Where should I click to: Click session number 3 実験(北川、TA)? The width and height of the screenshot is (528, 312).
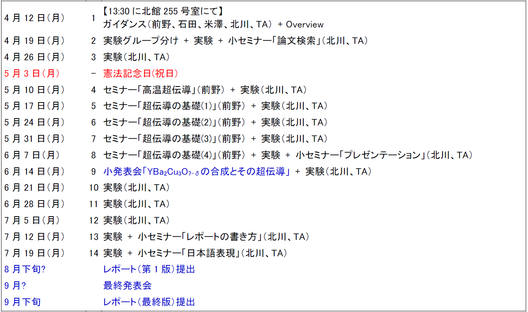[x=137, y=57]
